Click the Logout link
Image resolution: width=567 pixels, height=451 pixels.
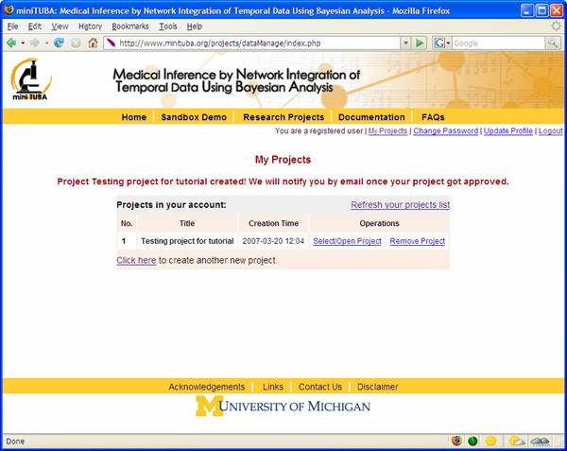pyautogui.click(x=551, y=130)
